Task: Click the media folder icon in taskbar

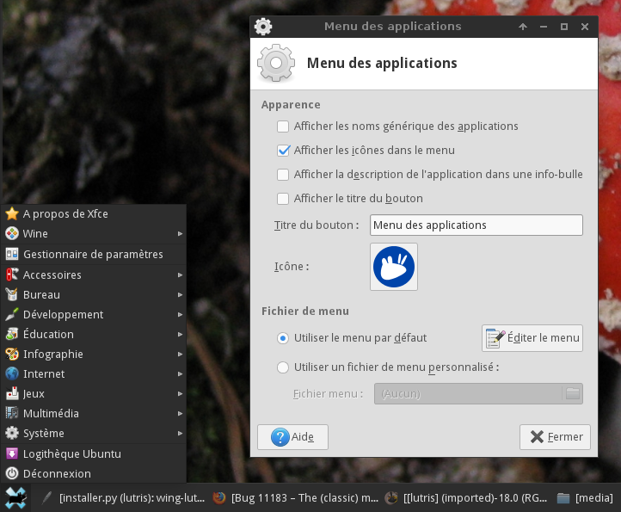Action: [x=563, y=497]
